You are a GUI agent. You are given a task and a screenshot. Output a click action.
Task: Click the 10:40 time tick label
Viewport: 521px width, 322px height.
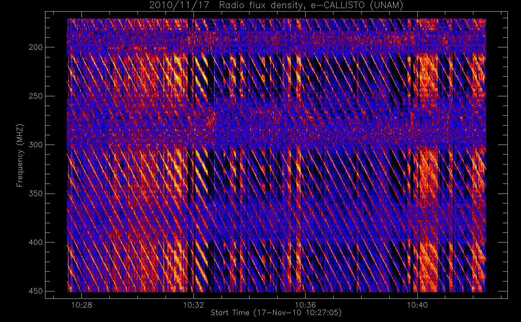(x=417, y=305)
